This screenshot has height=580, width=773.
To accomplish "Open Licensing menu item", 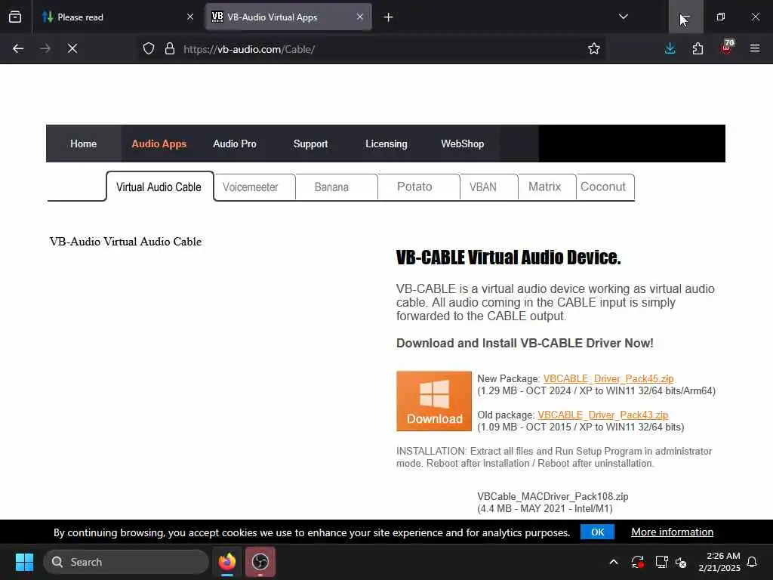I will pos(386,144).
